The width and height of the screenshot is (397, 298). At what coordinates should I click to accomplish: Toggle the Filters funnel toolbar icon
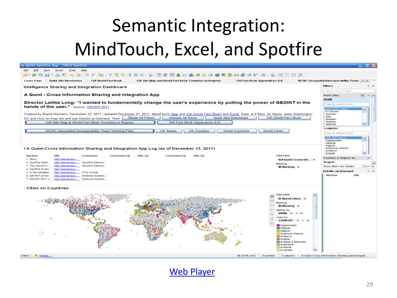tap(110, 75)
